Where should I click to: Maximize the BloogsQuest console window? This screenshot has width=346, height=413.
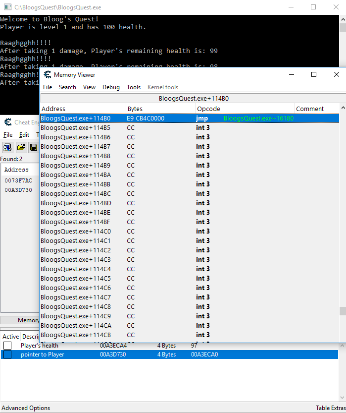coord(313,7)
